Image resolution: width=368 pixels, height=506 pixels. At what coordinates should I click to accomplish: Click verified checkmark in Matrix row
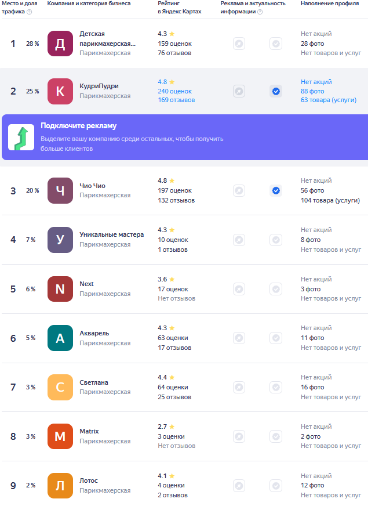point(276,436)
